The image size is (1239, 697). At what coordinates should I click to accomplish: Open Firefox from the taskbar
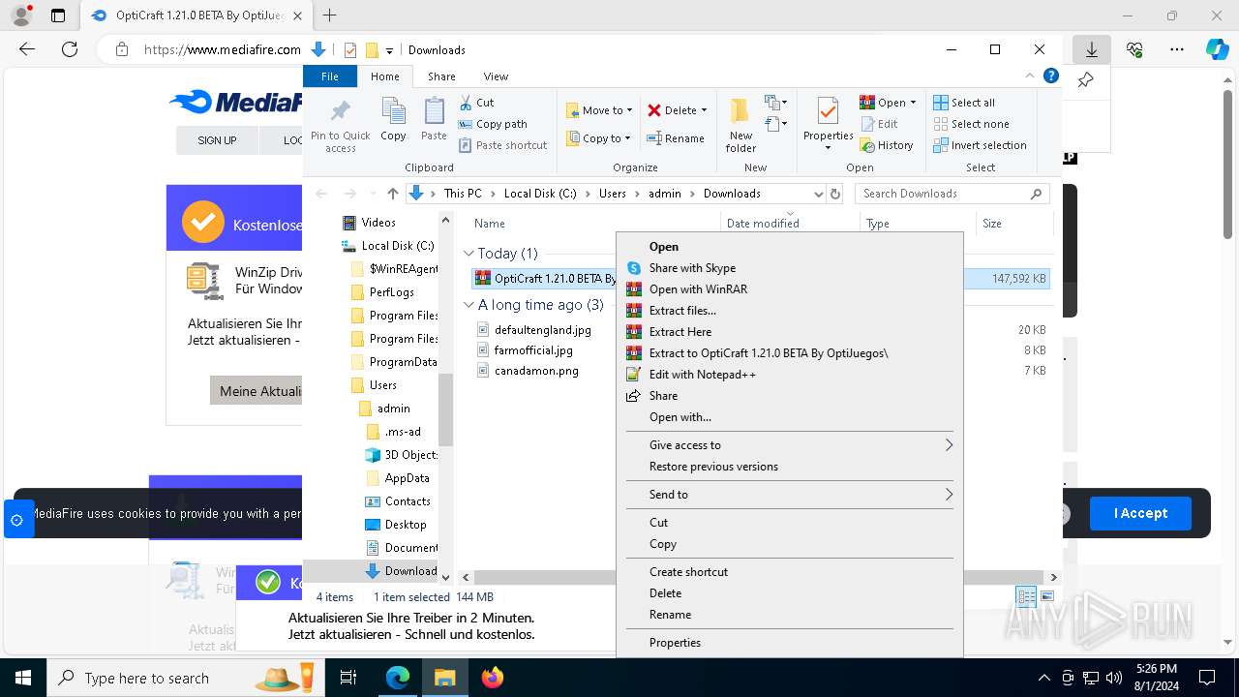coord(493,678)
